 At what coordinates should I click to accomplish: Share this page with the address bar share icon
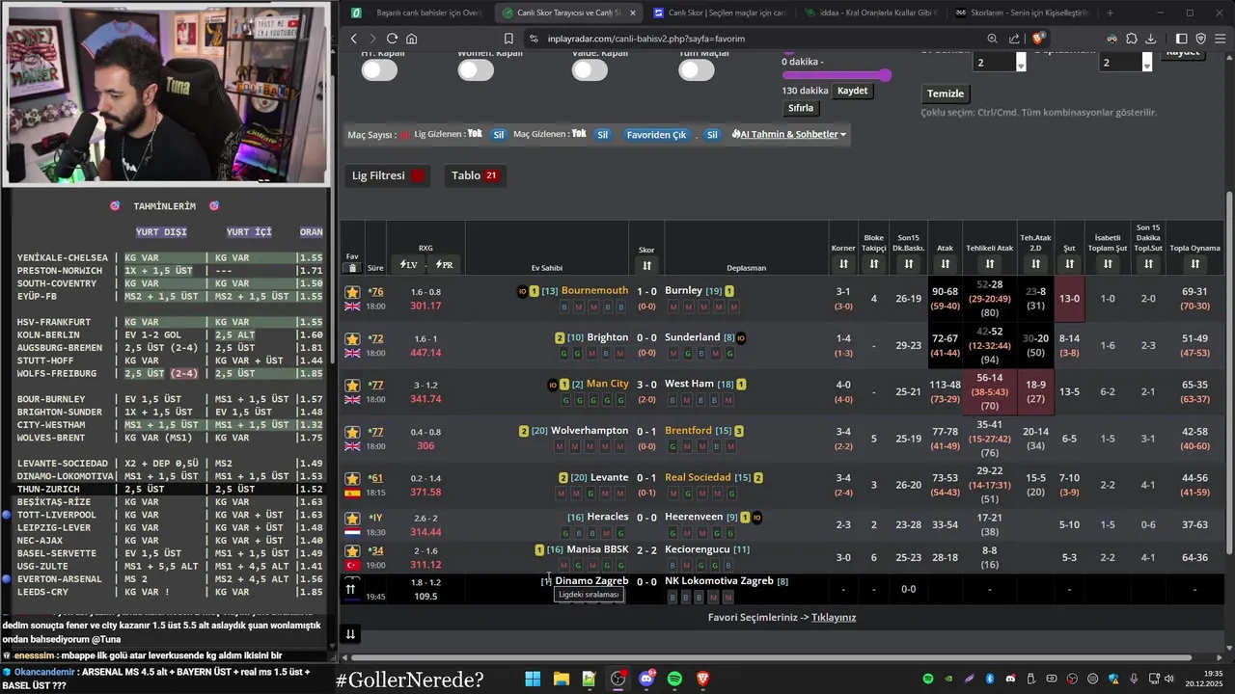pyautogui.click(x=1014, y=39)
